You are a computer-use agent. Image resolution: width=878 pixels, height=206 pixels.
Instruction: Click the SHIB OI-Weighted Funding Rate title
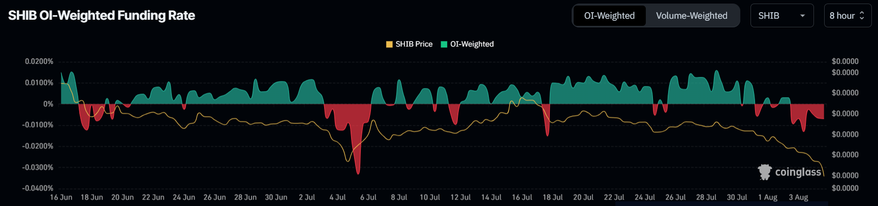pyautogui.click(x=102, y=16)
